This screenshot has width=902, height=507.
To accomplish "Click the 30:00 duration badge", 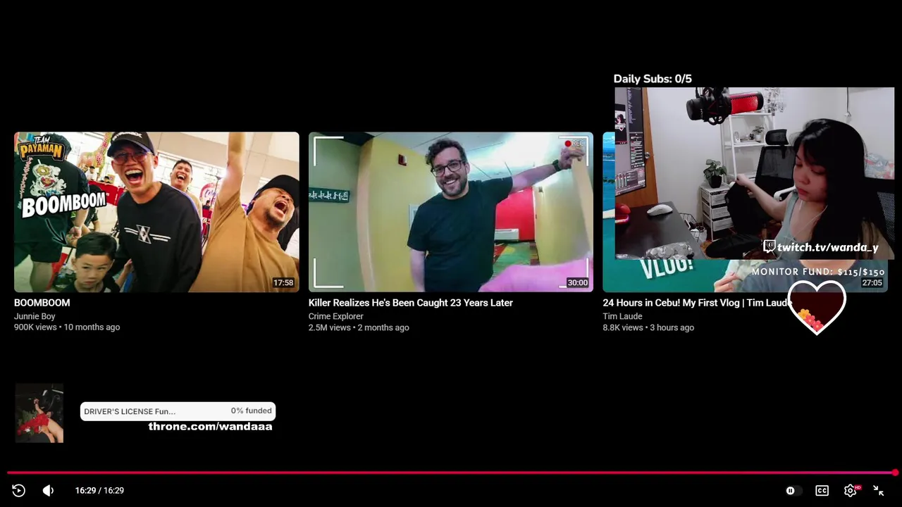I will (577, 283).
